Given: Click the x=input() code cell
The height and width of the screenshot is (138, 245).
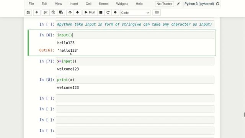Looking at the screenshot, I should pos(135,61).
